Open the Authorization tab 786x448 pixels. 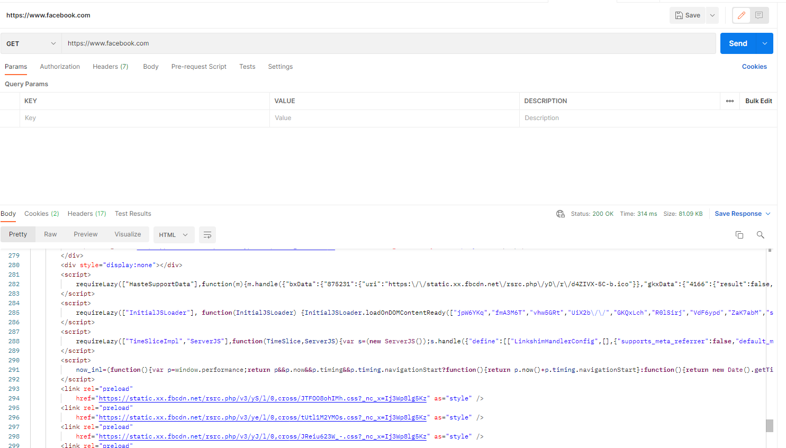pos(60,67)
